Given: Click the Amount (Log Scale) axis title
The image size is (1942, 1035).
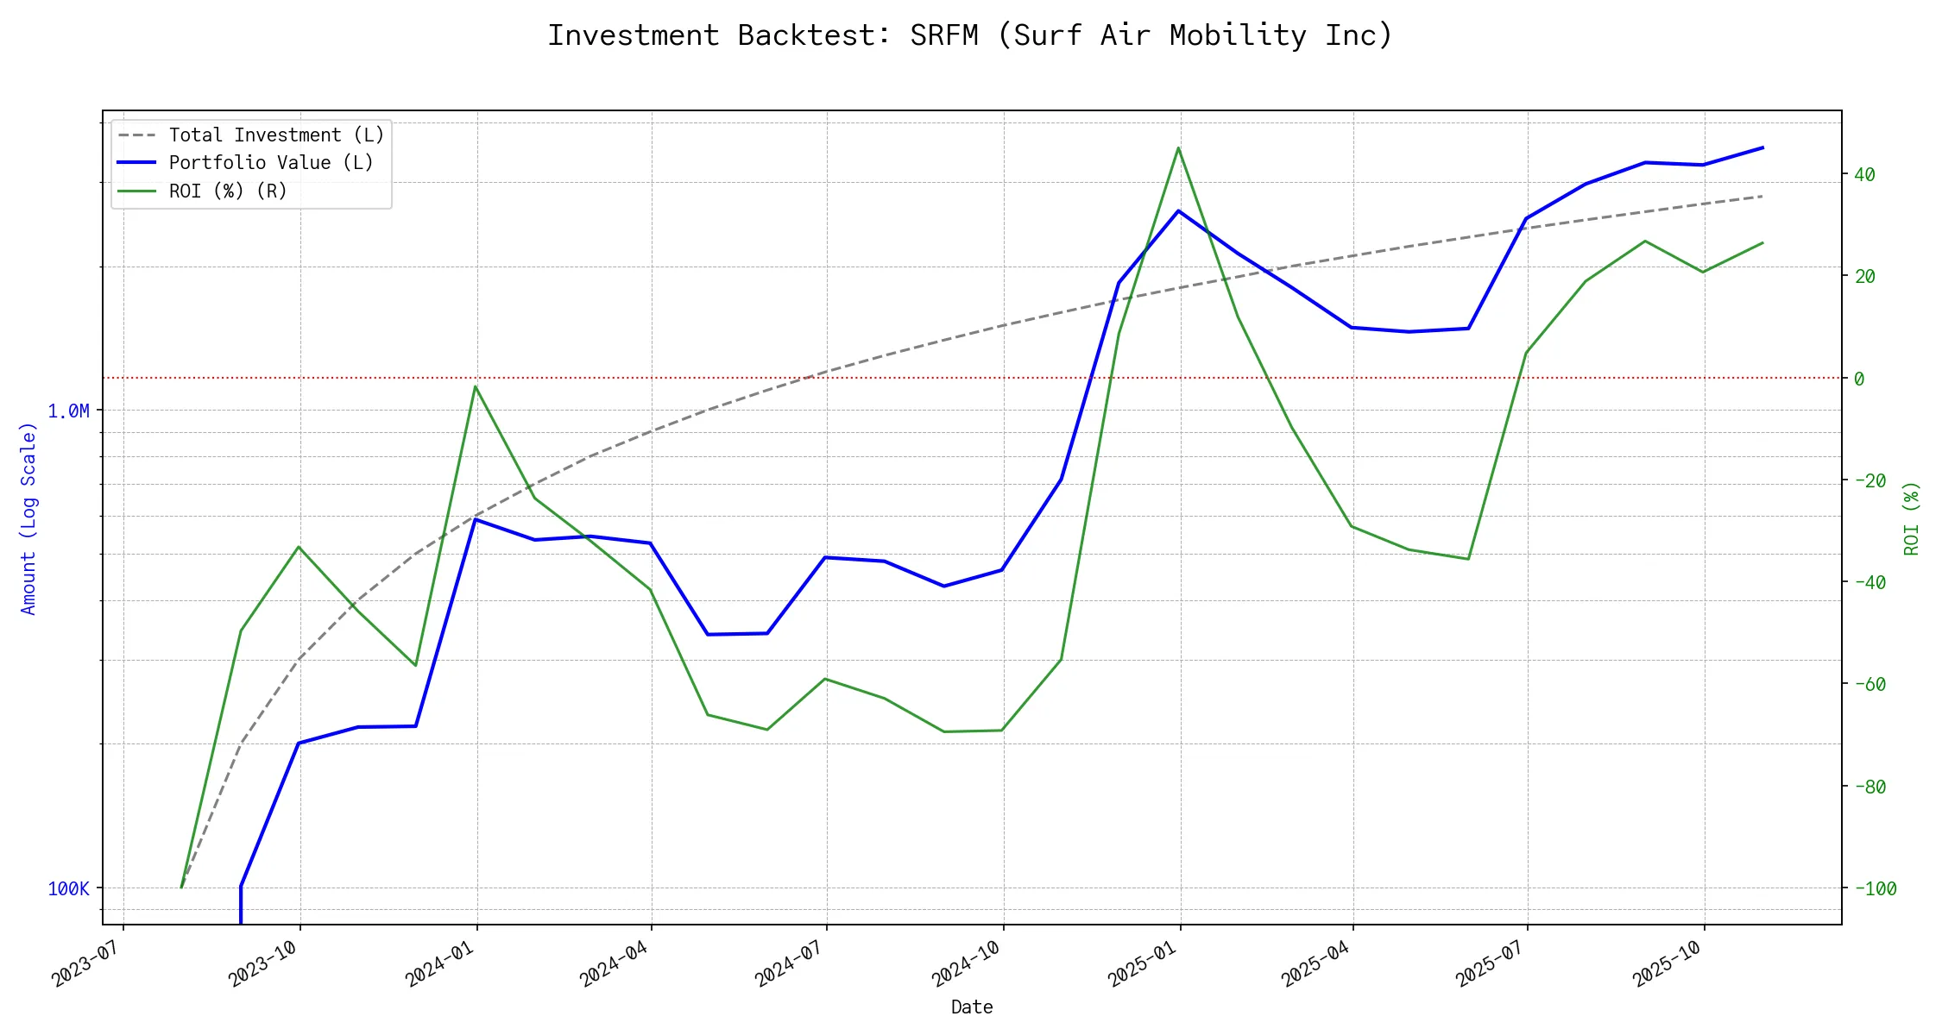Looking at the screenshot, I should point(28,517).
